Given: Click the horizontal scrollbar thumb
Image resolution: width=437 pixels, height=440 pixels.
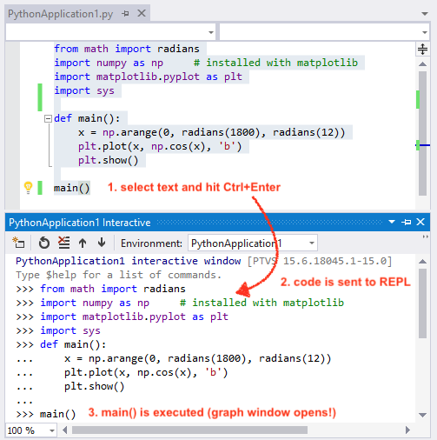Looking at the screenshot, I should pos(189,430).
